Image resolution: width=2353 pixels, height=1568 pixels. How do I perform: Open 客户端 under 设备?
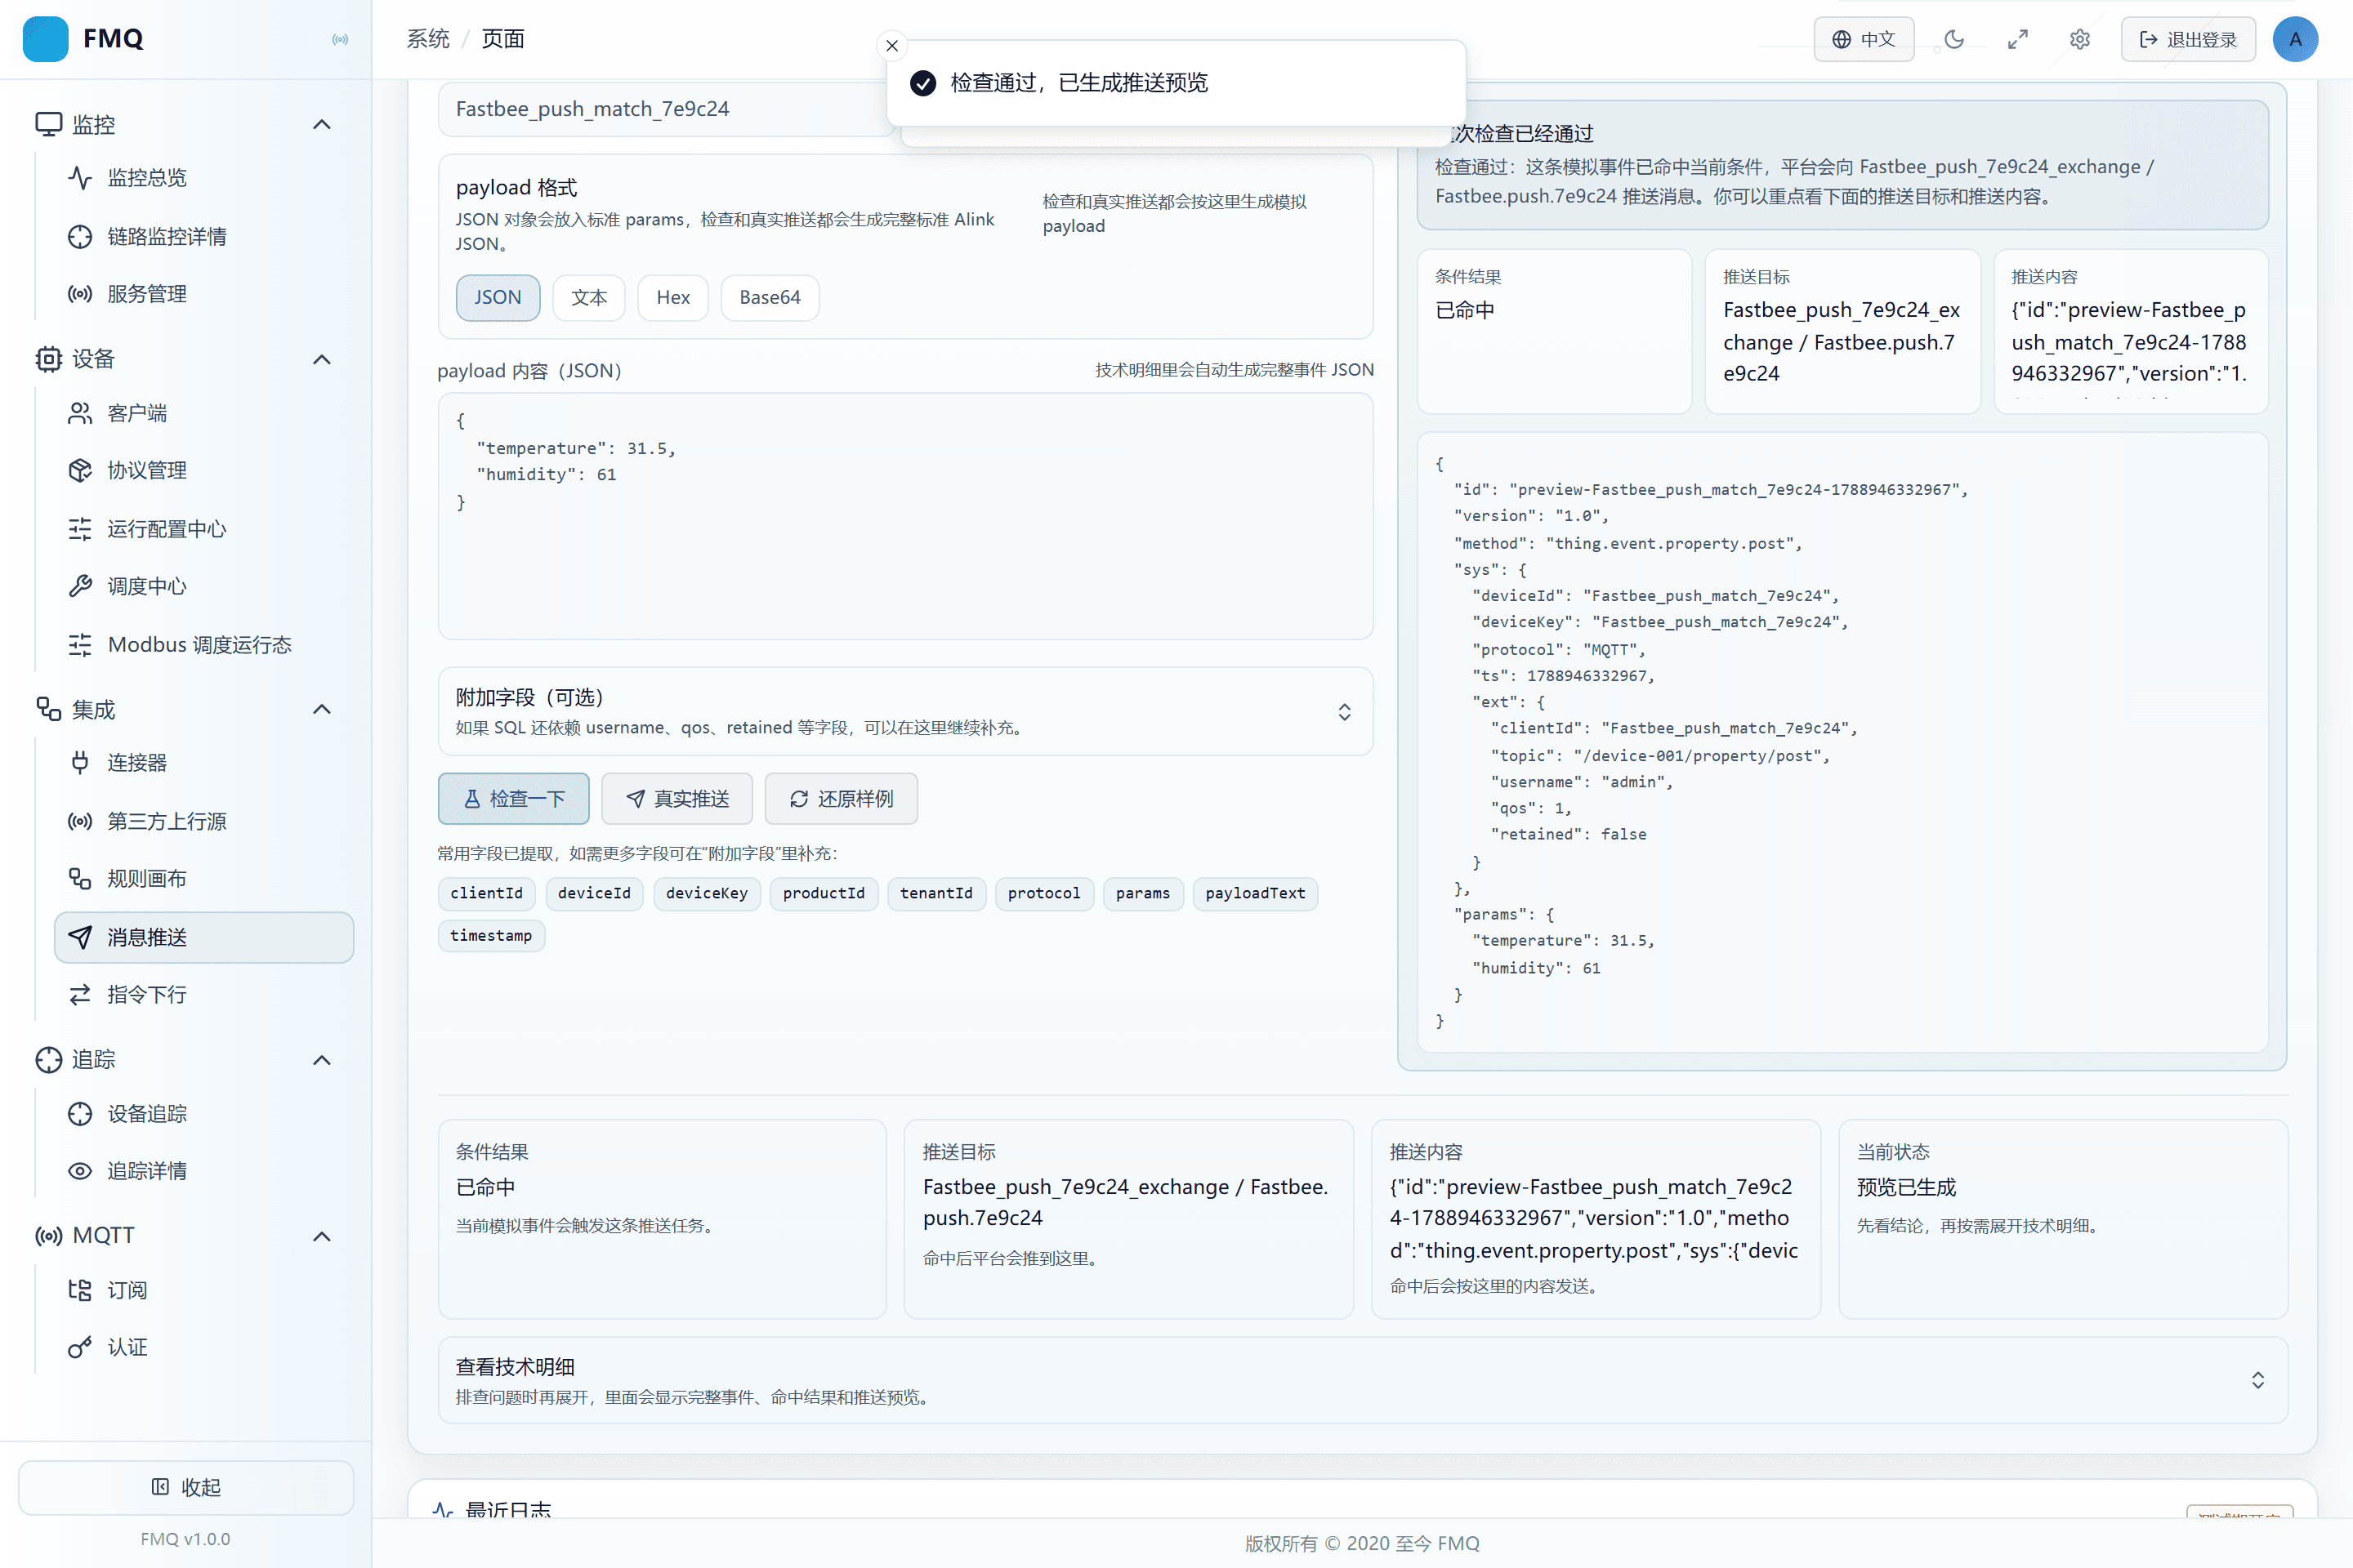[204, 413]
